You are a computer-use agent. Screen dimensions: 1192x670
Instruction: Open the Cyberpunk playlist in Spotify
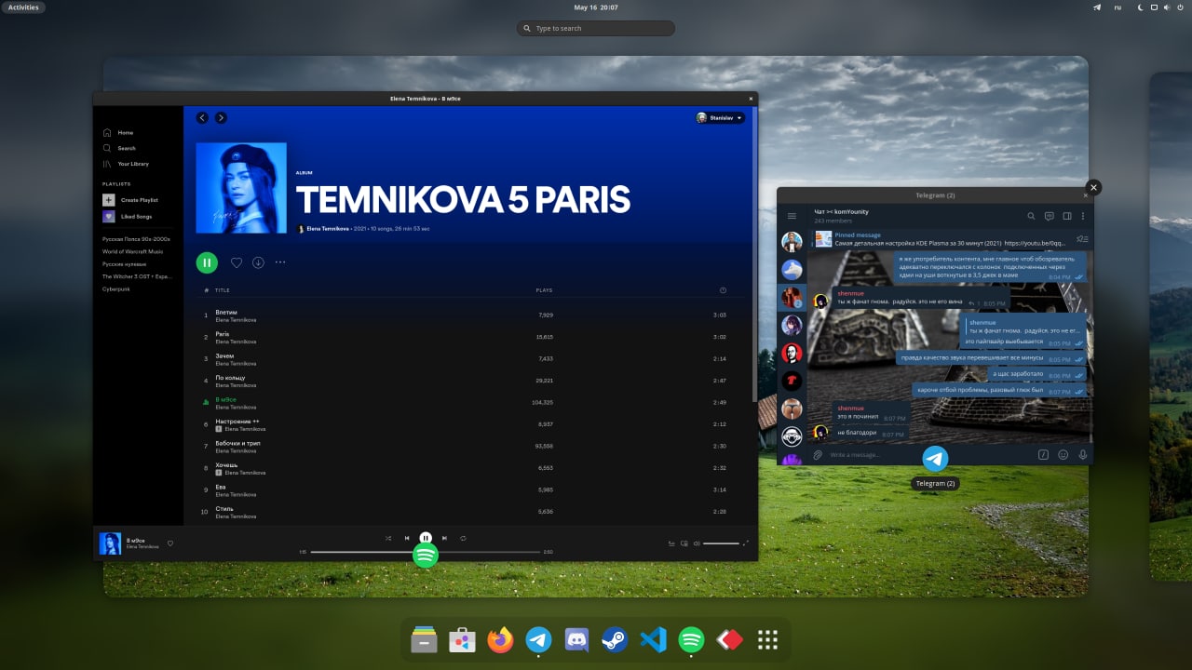coord(115,288)
